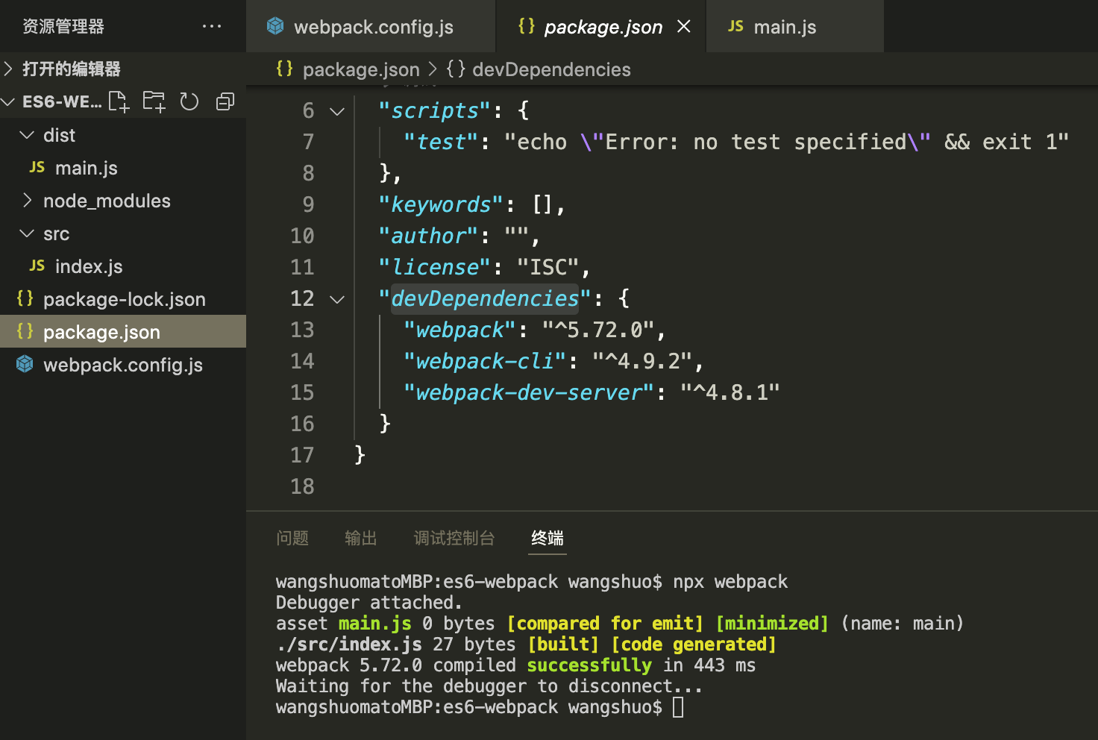This screenshot has height=740, width=1098.
Task: Click the package.json breadcrumb segment
Action: (x=361, y=69)
